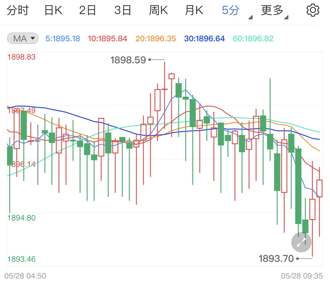Screen dimensions: 330x284
Task: Open the MA indicator dropdown
Action: (x=23, y=38)
